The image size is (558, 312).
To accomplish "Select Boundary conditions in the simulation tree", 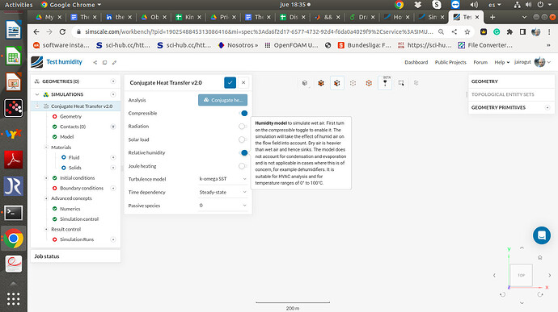I will (x=82, y=188).
